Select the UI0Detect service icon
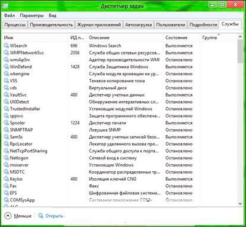246x227 pixels. click(x=7, y=102)
